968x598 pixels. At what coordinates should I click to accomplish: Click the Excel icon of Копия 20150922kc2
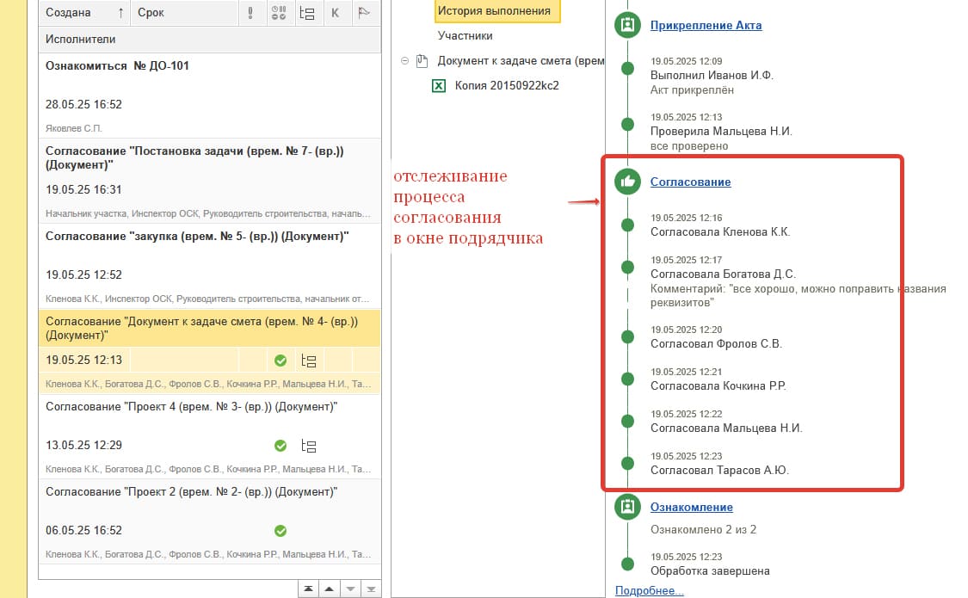coord(439,85)
